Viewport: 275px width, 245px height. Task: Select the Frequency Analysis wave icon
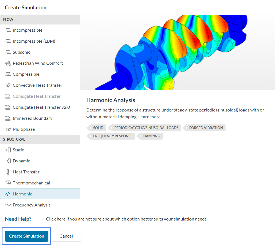[x=8, y=205]
